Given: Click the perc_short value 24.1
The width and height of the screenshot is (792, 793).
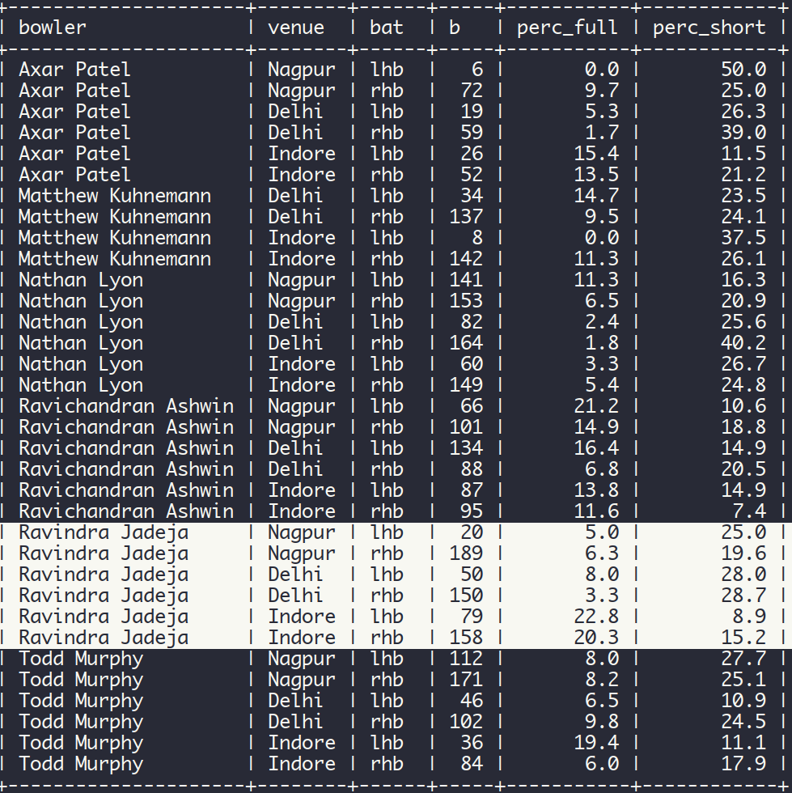Looking at the screenshot, I should [743, 217].
